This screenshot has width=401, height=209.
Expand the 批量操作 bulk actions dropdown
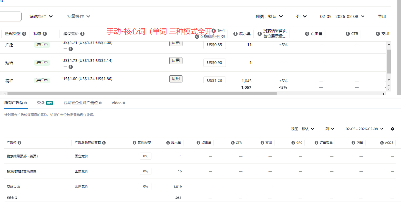[x=79, y=16]
